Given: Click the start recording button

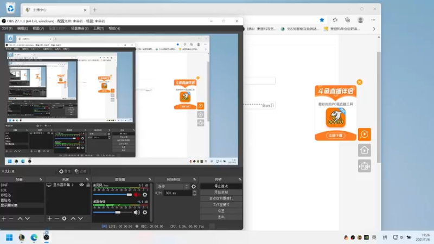Looking at the screenshot, I should [221, 192].
